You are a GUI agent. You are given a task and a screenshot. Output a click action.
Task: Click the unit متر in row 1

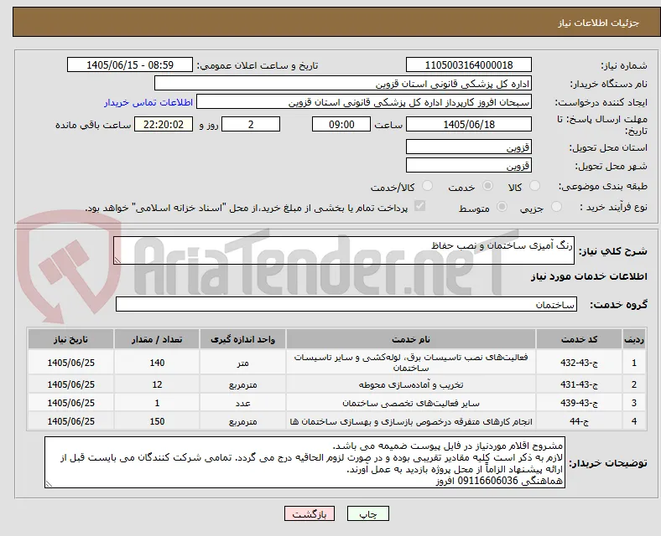point(242,363)
